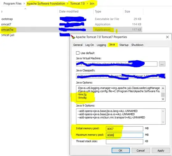
Task: Select the tomcat-juli file in Explorer
Action: click(8, 35)
